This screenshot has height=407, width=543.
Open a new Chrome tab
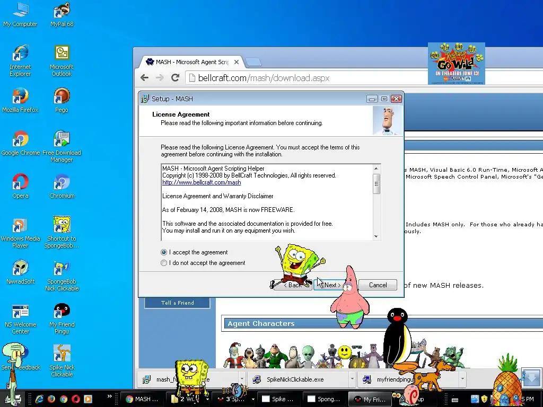[x=253, y=63]
